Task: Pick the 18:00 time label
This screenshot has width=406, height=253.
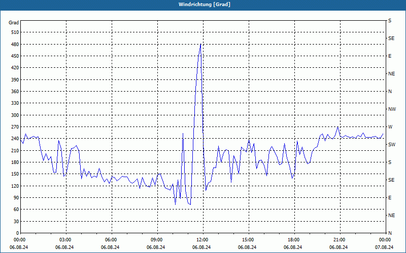Action: (294, 239)
